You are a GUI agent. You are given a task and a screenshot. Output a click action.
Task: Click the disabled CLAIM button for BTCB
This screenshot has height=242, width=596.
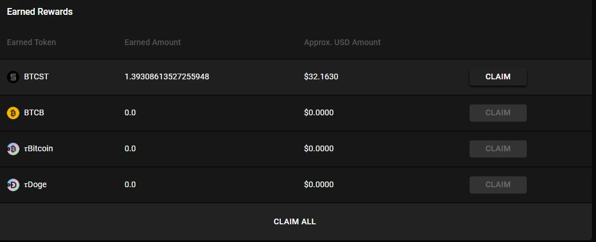[x=498, y=113]
